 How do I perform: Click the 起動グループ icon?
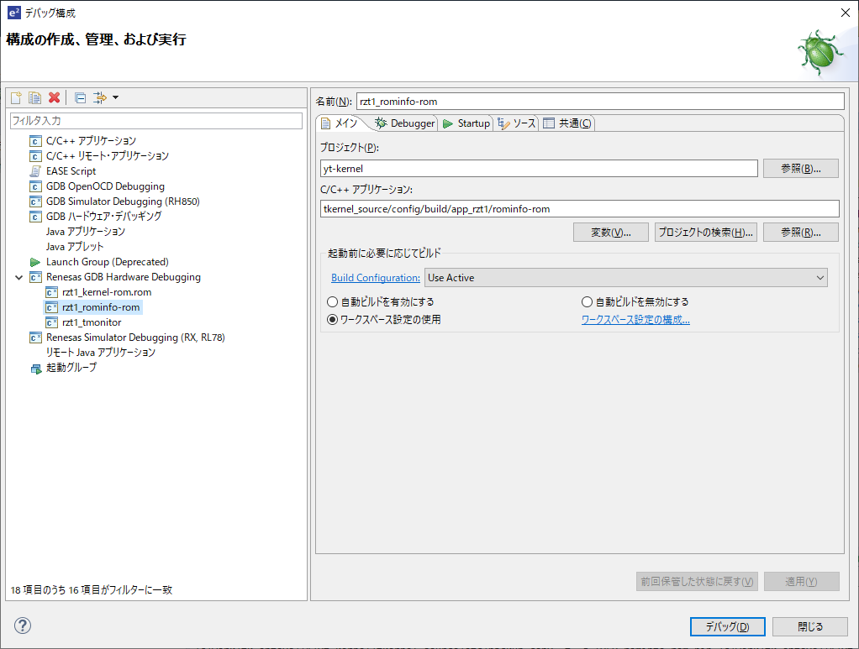pos(35,369)
